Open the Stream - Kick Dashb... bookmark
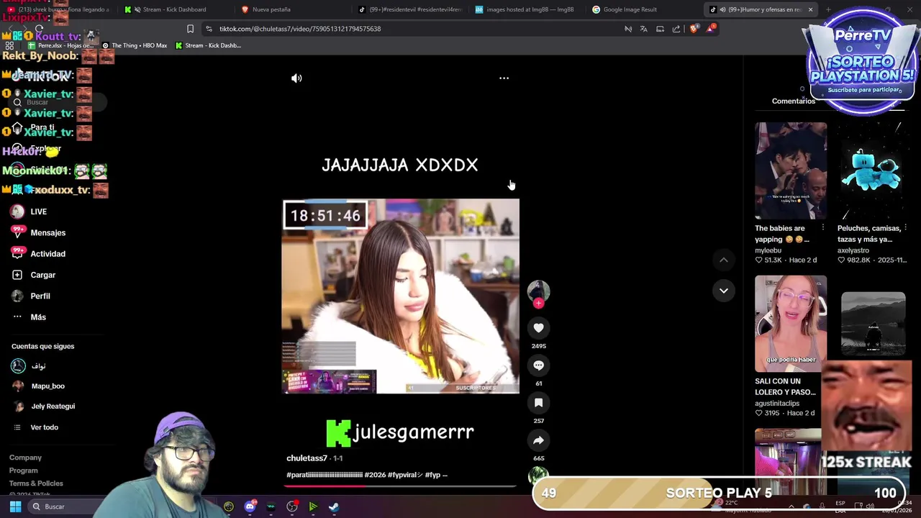Image resolution: width=921 pixels, height=518 pixels. tap(208, 45)
